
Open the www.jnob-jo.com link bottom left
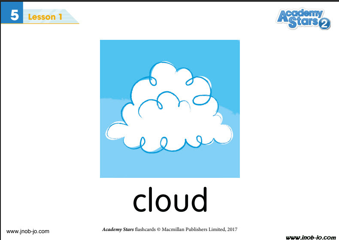(27, 231)
